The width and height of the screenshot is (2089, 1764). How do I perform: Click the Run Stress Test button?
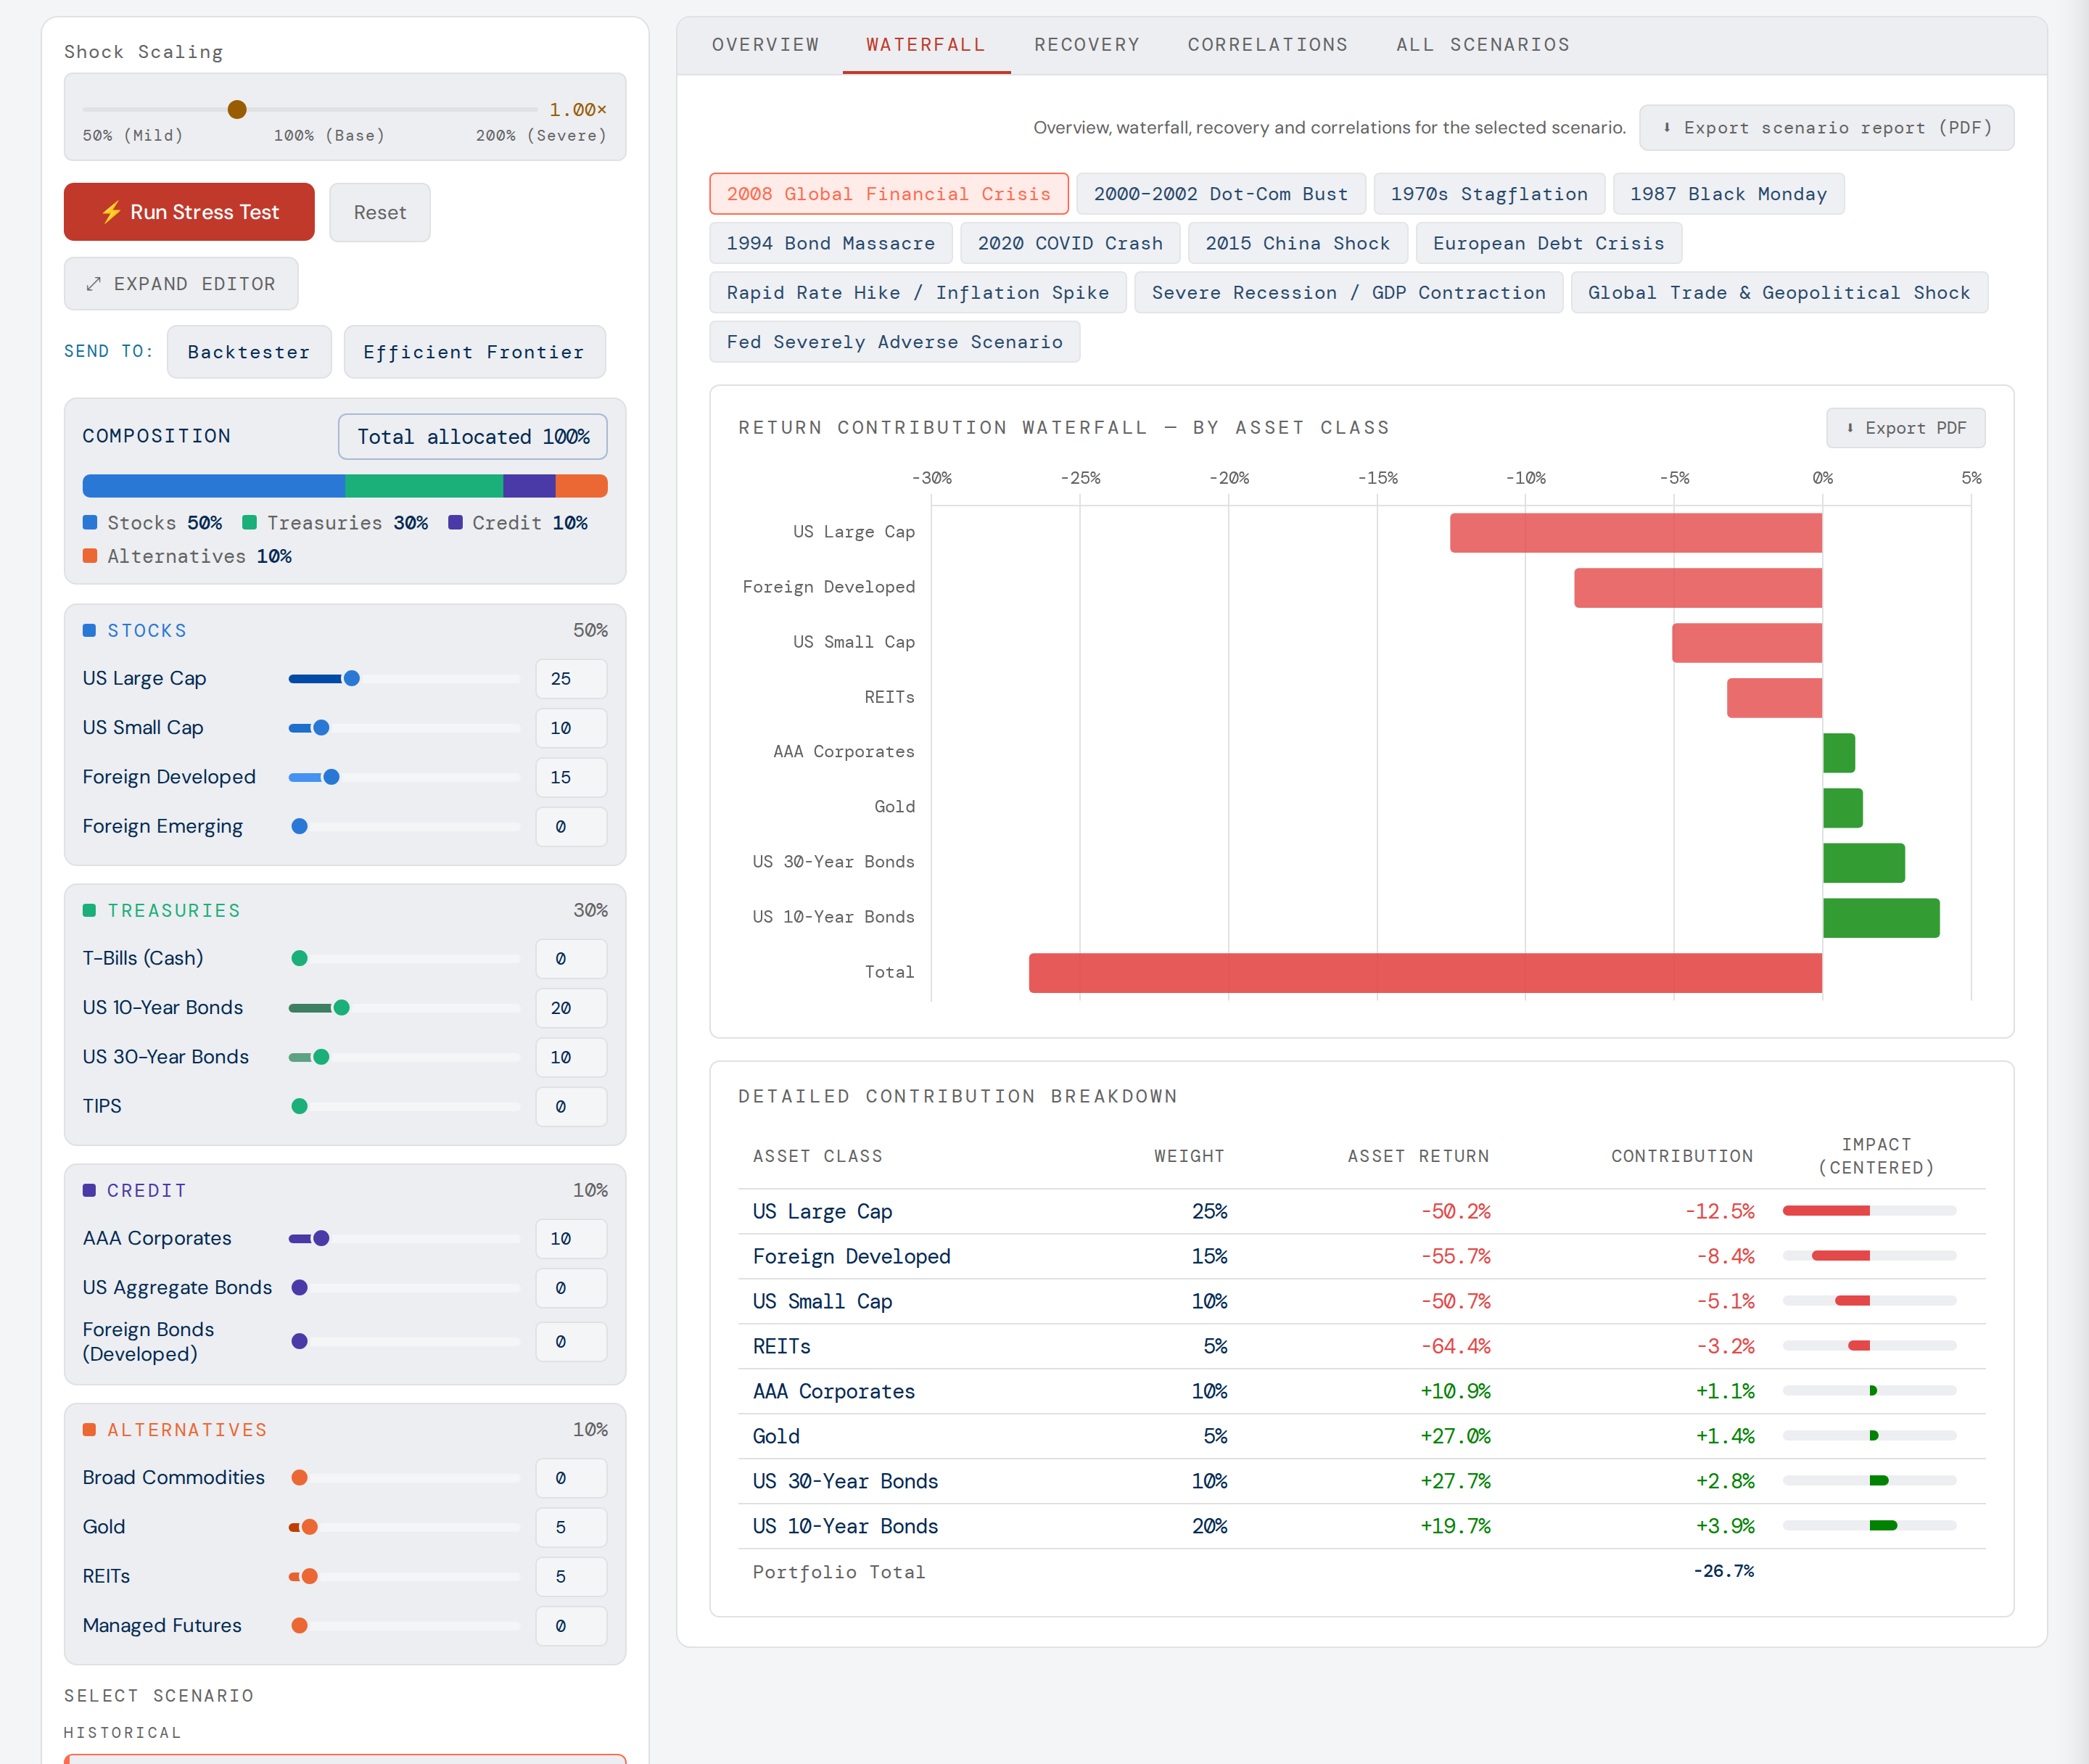click(189, 212)
